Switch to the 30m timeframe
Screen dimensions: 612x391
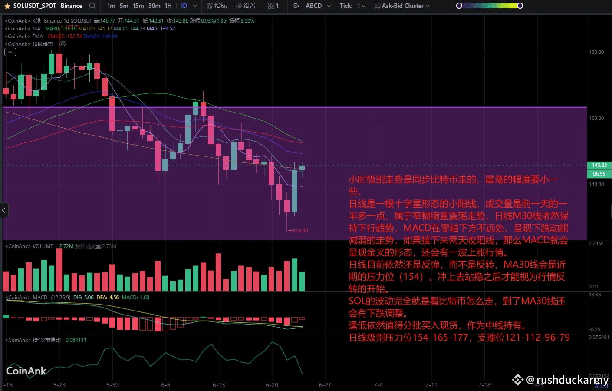pyautogui.click(x=154, y=6)
